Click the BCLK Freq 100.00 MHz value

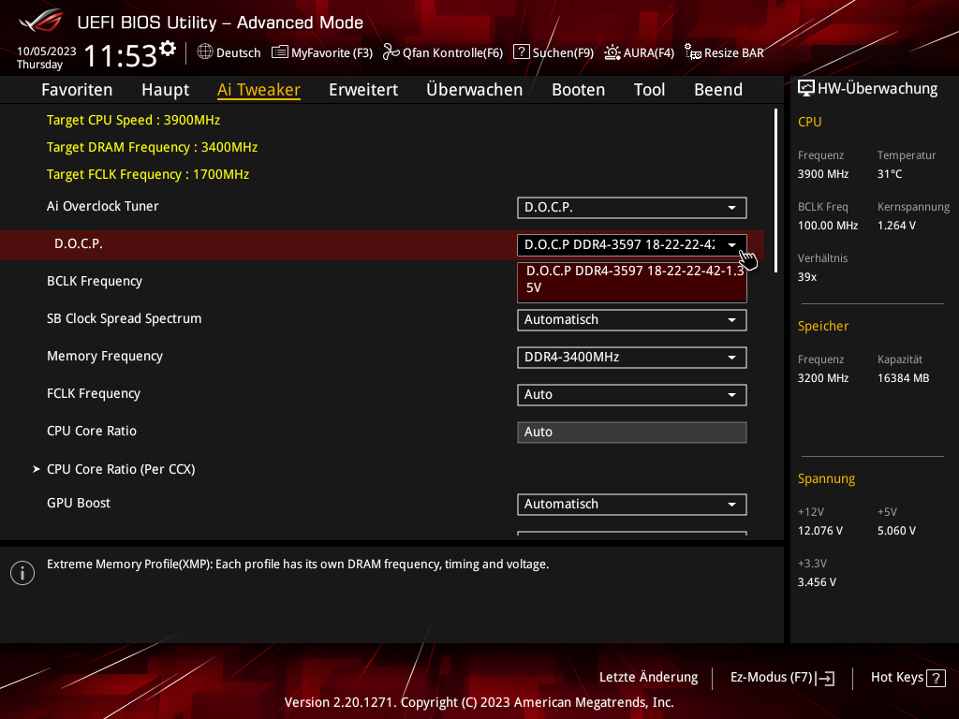pyautogui.click(x=828, y=225)
